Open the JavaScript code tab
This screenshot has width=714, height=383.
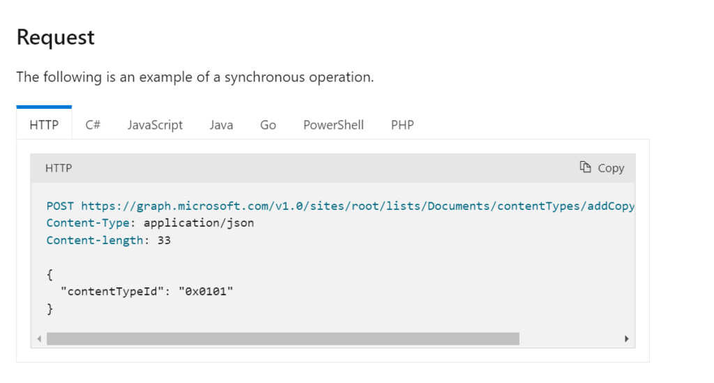[155, 125]
